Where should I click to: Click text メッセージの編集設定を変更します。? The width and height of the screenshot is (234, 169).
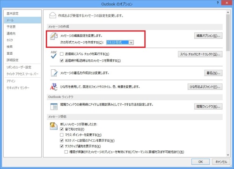coord(81,36)
